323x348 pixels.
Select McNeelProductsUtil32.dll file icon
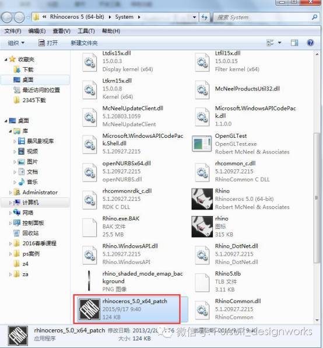(x=202, y=90)
